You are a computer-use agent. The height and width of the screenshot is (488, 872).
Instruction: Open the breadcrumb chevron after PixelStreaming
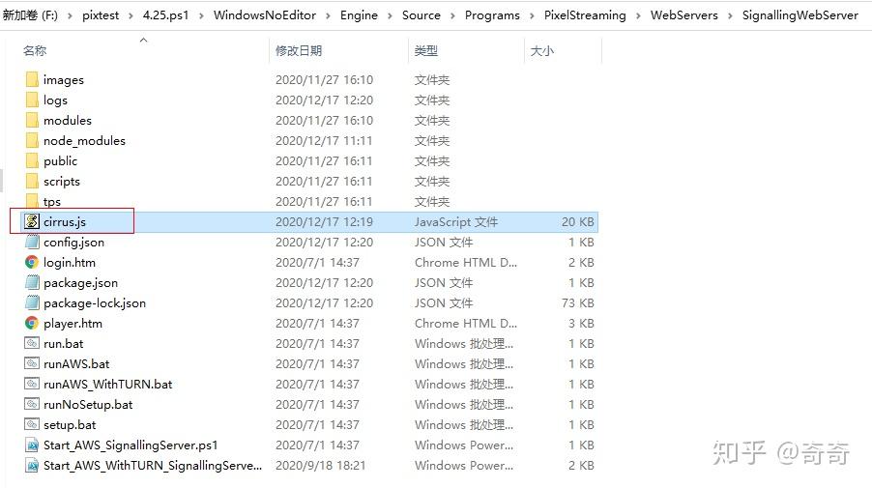pos(638,15)
